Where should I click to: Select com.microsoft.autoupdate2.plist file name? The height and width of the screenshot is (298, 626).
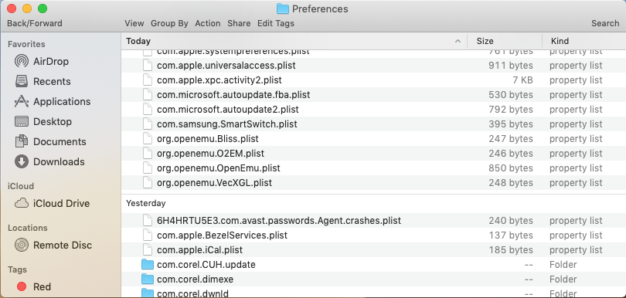point(228,110)
